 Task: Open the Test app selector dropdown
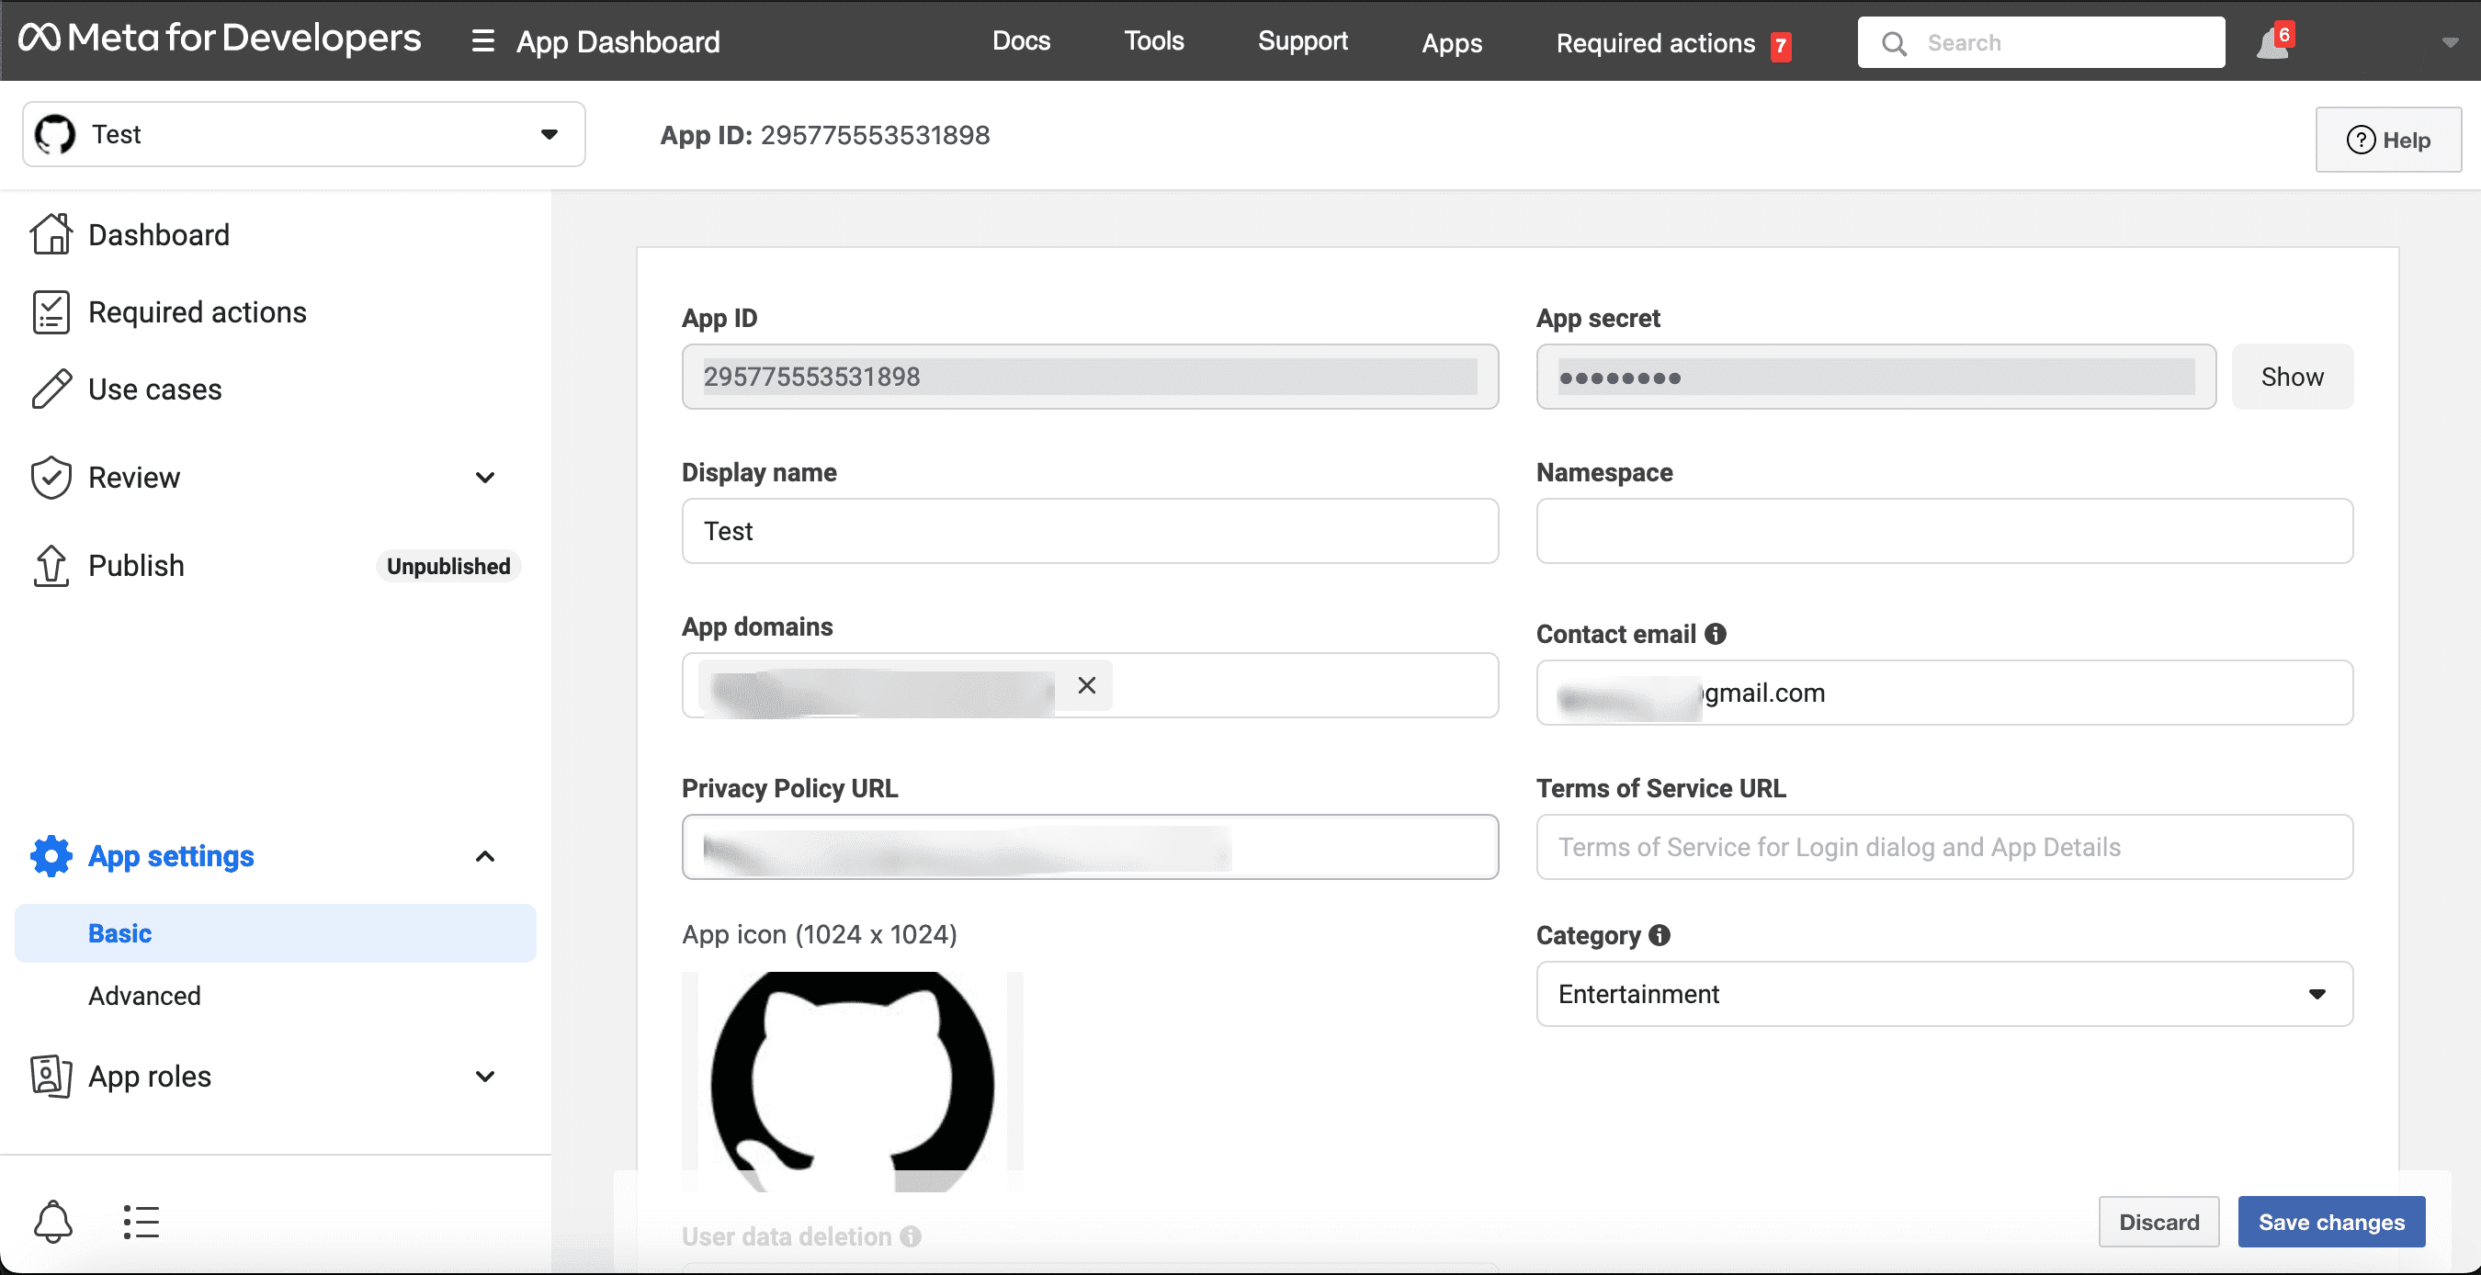point(303,134)
